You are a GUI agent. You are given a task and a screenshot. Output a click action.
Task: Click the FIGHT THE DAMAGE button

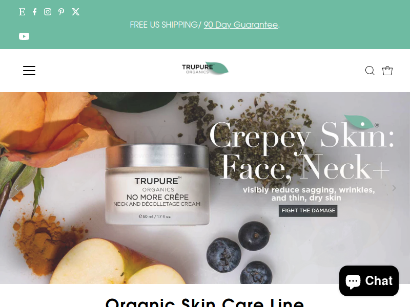(x=308, y=211)
